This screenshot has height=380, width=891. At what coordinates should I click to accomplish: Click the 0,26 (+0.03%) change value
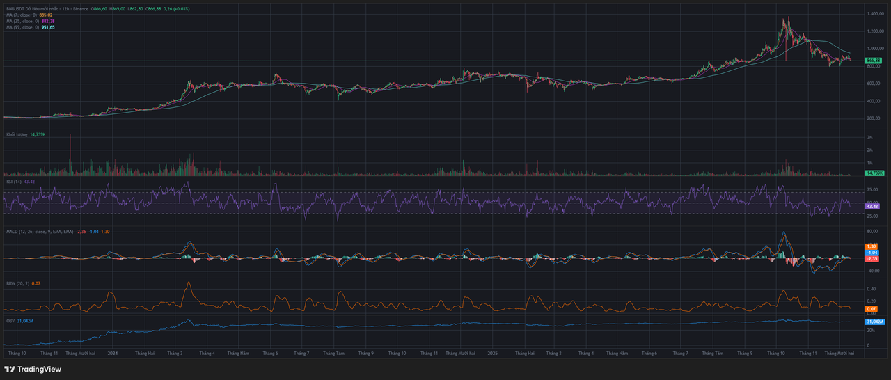(x=176, y=8)
